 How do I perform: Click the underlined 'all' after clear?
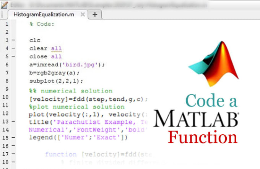(x=56, y=48)
